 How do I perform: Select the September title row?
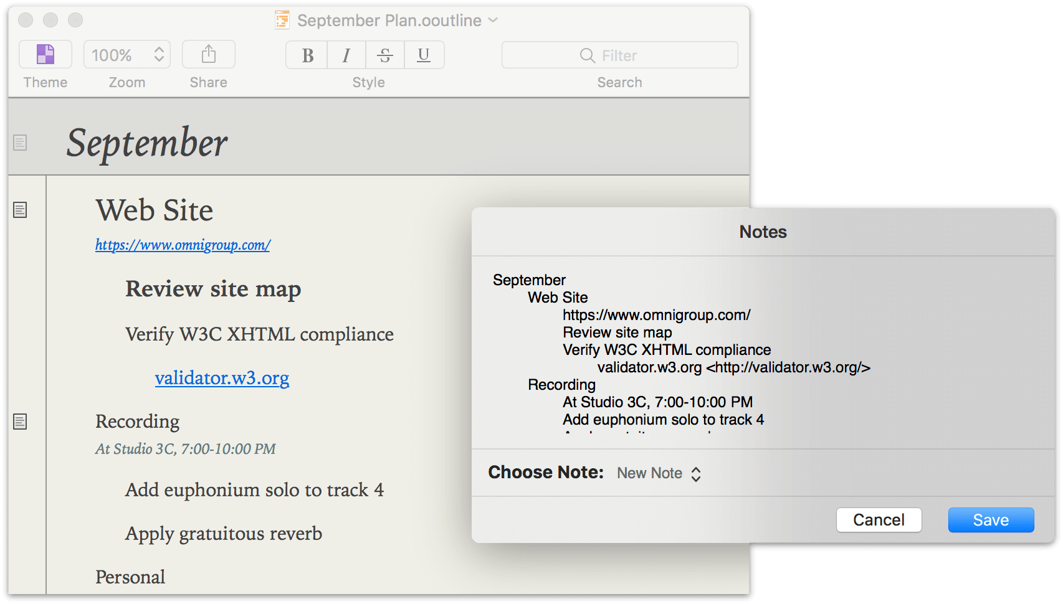tap(147, 143)
